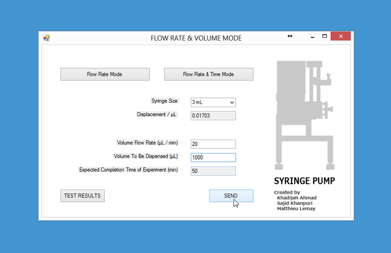Close the Flow Rate & Volume Mode window
Image resolution: width=391 pixels, height=253 pixels.
coord(340,36)
